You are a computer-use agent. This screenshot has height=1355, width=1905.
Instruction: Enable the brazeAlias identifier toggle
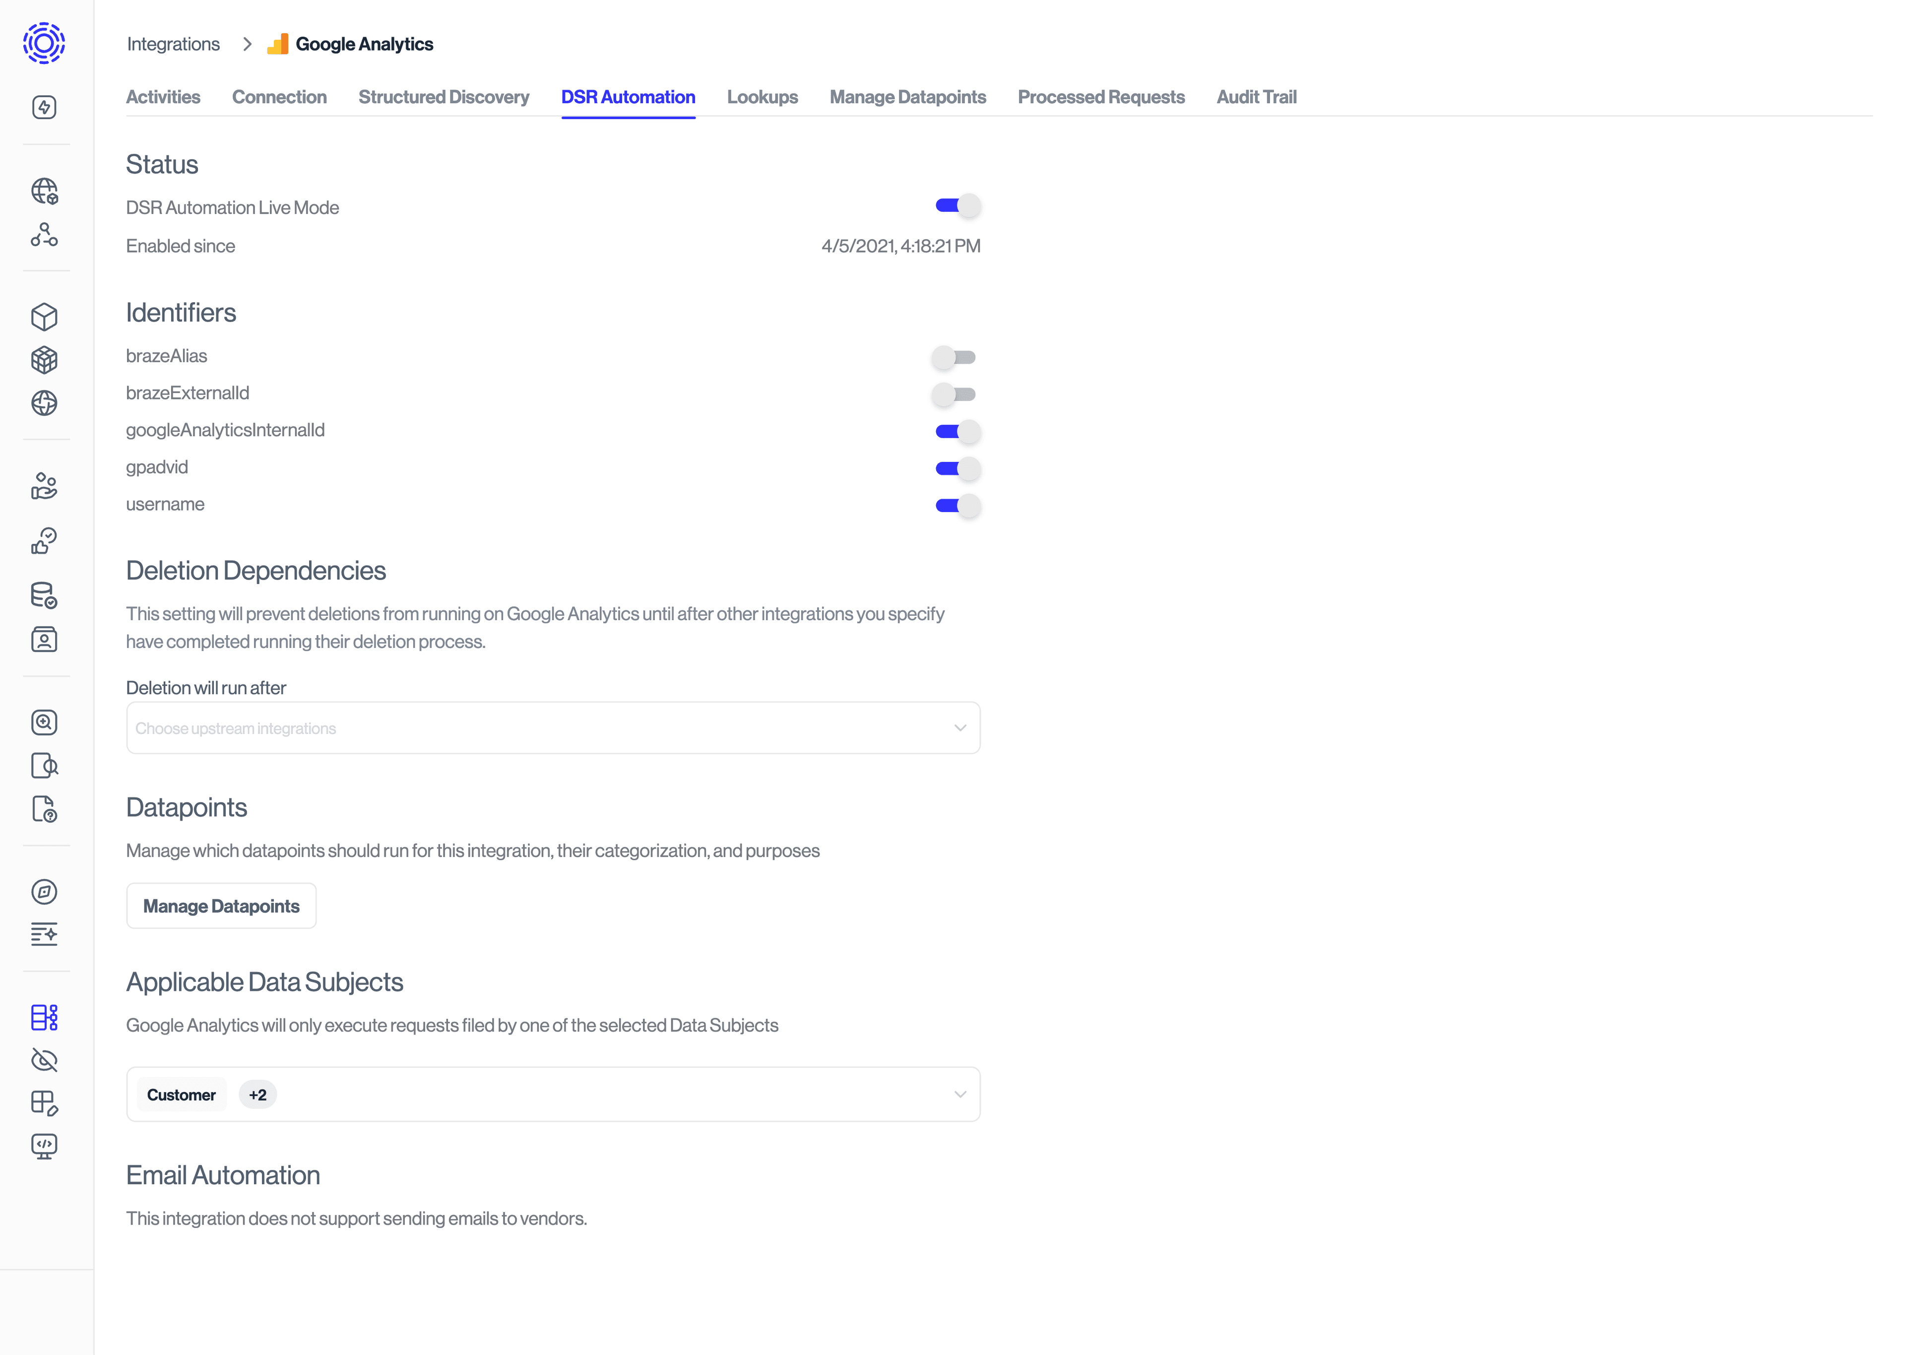(x=953, y=357)
